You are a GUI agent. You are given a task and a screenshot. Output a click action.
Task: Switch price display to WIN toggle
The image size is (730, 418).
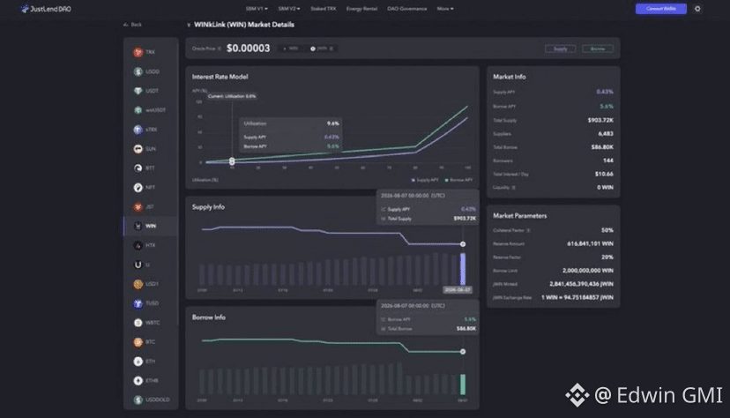tap(291, 49)
